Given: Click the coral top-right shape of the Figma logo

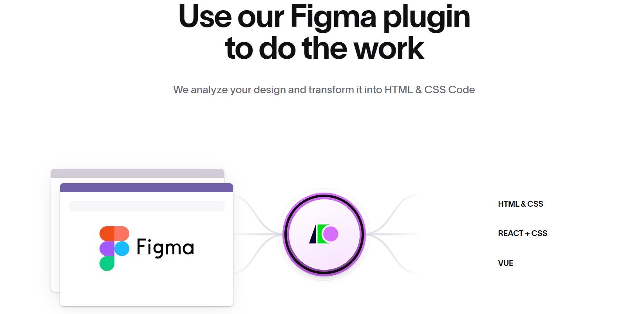Looking at the screenshot, I should [x=122, y=233].
